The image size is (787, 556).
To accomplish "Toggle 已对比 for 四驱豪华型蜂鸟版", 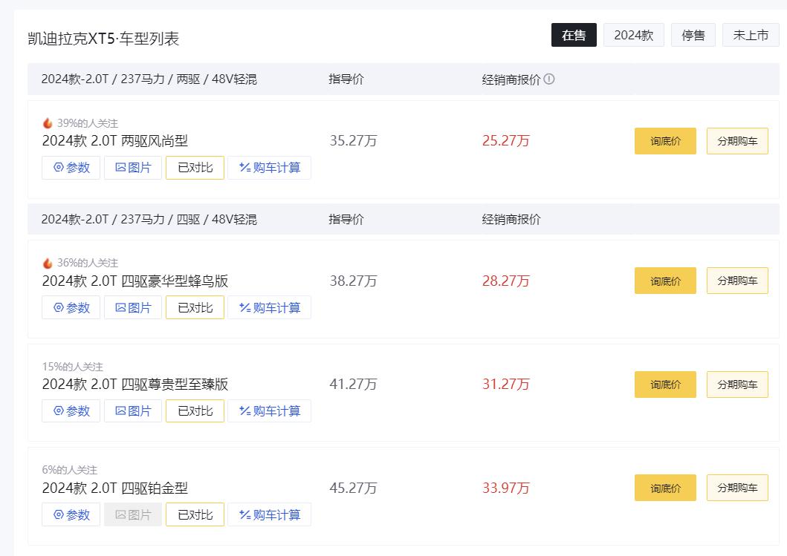I will click(x=195, y=307).
